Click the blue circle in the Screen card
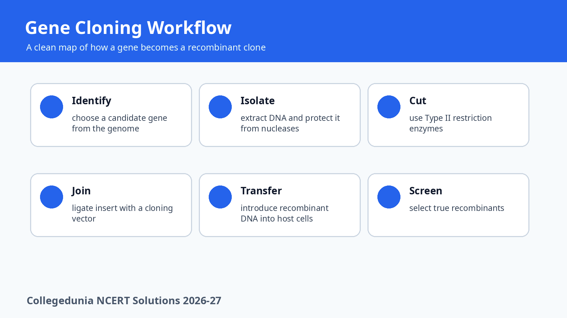 tap(389, 197)
